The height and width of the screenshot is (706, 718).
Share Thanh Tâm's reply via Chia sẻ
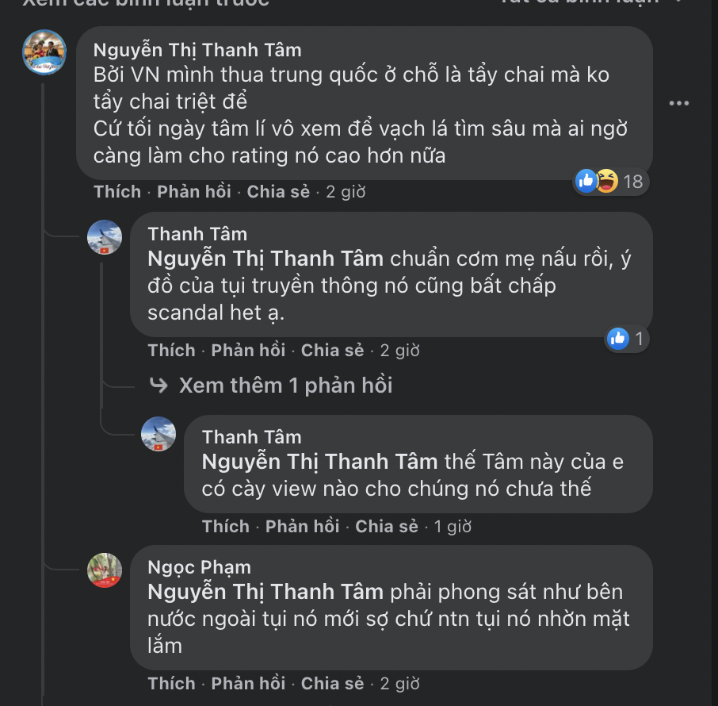332,350
